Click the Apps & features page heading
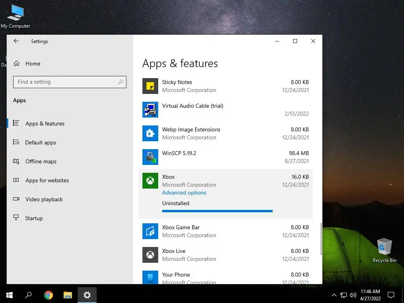 coord(180,64)
